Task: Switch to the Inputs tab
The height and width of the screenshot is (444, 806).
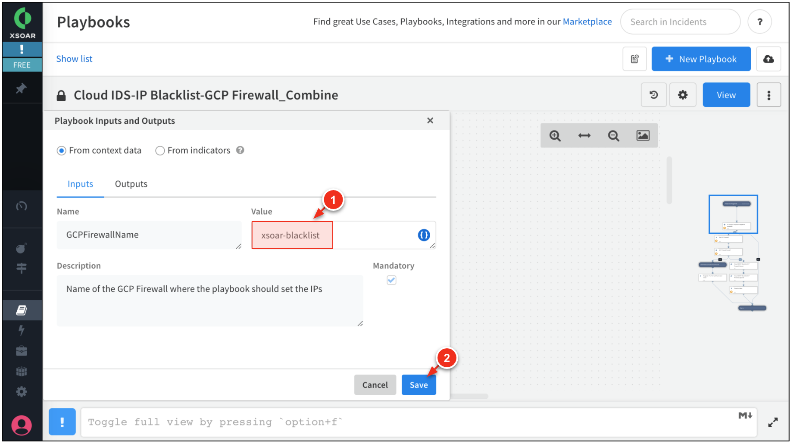Action: click(x=80, y=184)
